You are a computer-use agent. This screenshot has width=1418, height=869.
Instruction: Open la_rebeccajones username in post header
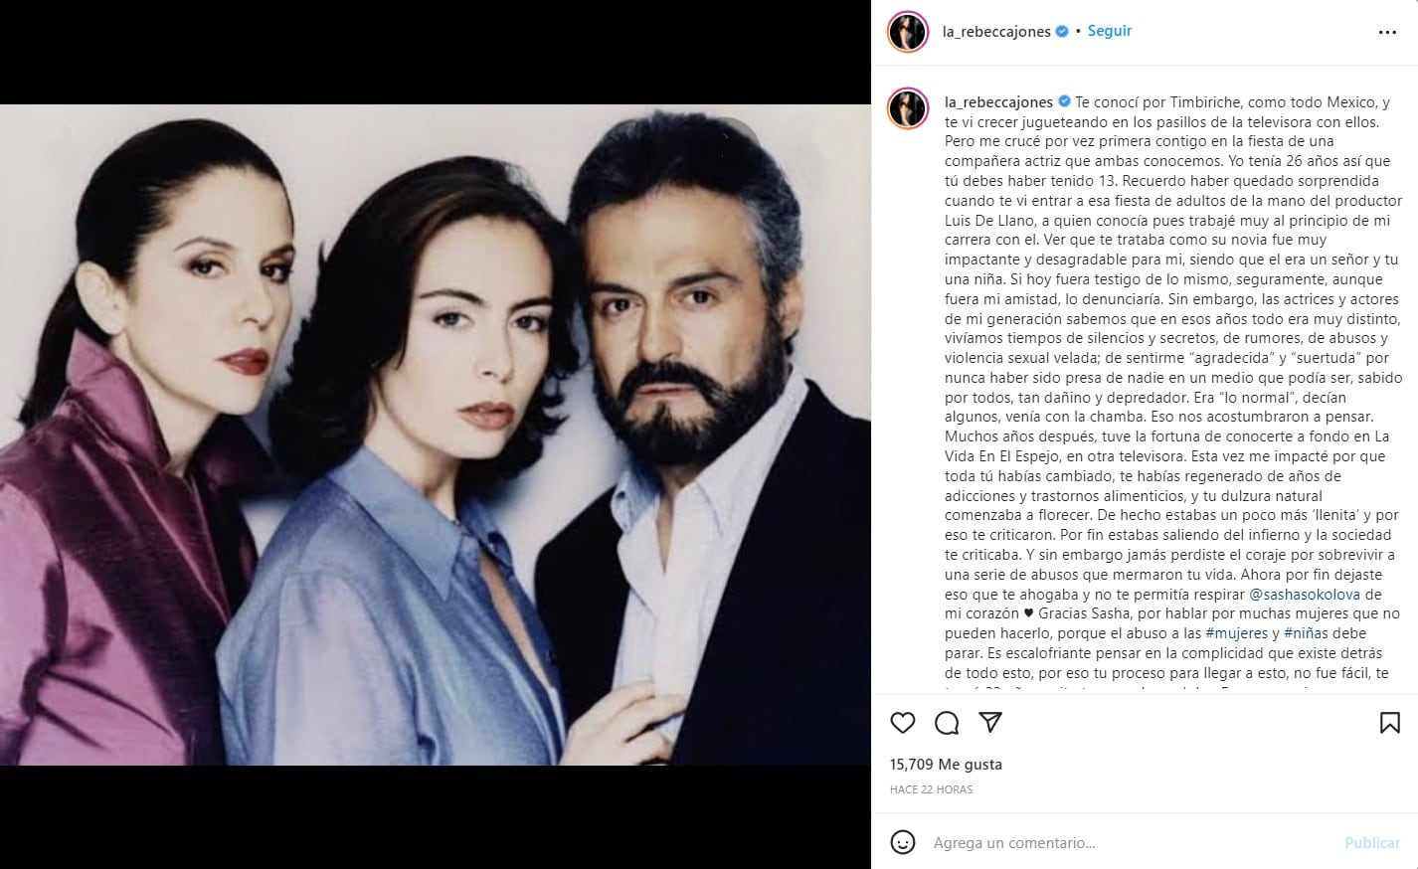click(x=996, y=32)
